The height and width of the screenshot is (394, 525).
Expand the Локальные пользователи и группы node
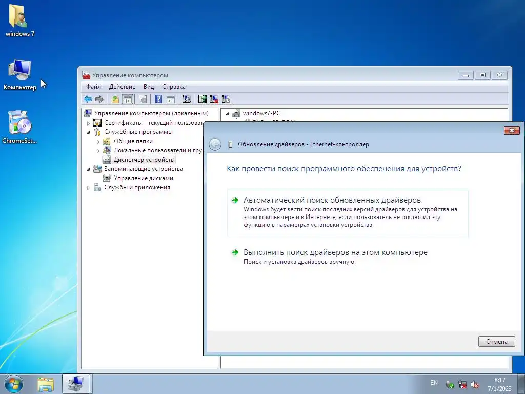(98, 151)
